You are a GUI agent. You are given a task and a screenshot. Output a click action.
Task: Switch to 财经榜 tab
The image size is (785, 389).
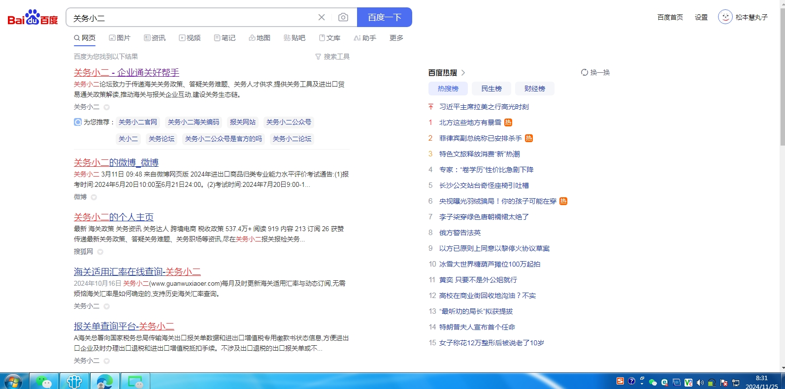point(535,89)
